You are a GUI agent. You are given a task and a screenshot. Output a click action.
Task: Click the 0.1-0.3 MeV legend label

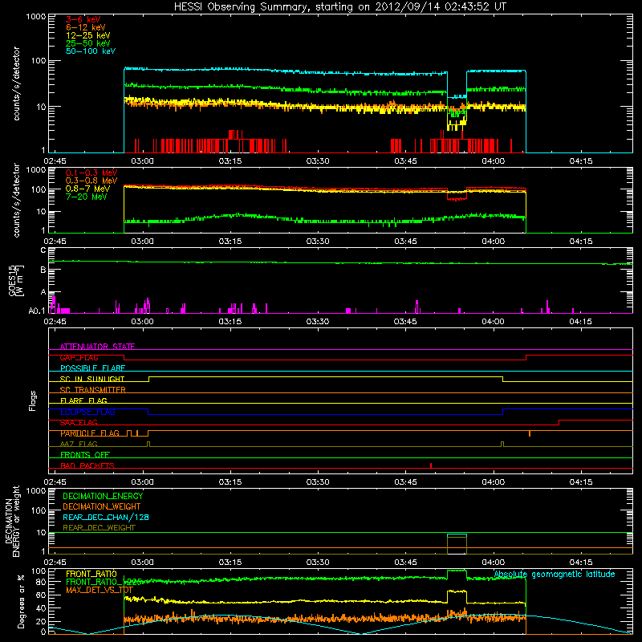[x=91, y=173]
